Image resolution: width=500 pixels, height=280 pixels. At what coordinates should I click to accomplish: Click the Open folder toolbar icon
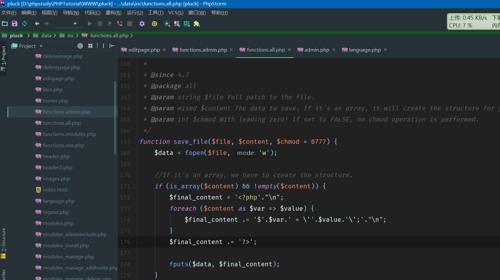[x=5, y=24]
